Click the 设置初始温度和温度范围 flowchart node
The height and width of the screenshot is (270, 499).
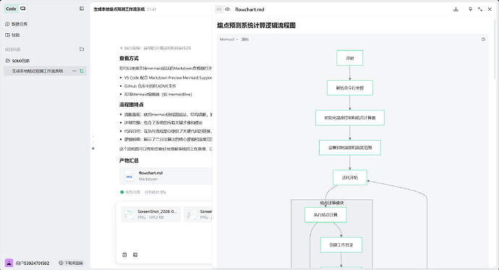point(350,148)
